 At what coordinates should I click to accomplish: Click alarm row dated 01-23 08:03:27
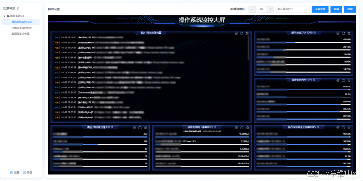149,117
